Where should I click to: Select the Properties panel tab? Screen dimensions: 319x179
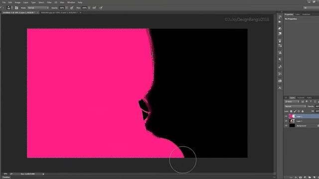(289, 14)
